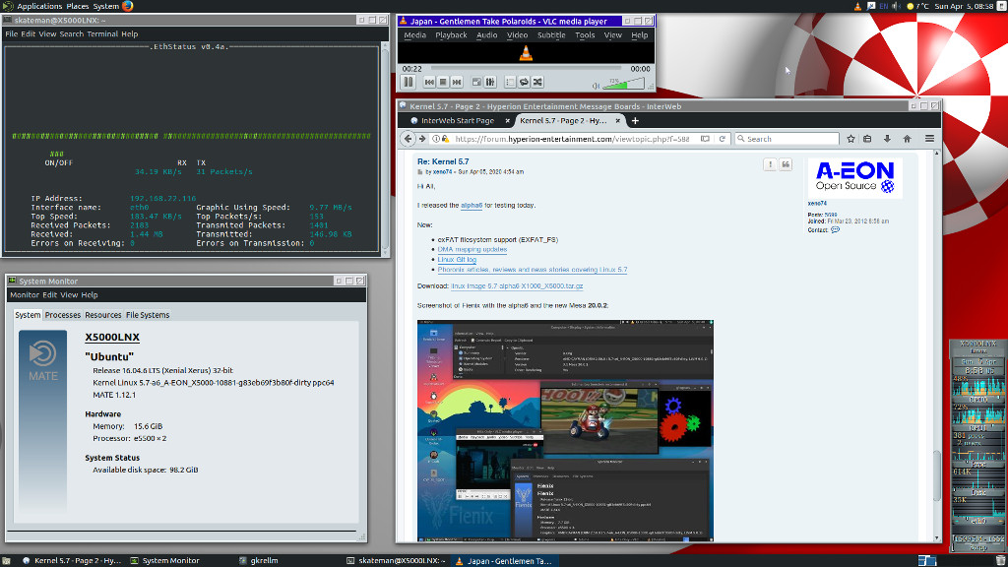
Task: Switch to Processes tab in System Monitor
Action: [62, 315]
